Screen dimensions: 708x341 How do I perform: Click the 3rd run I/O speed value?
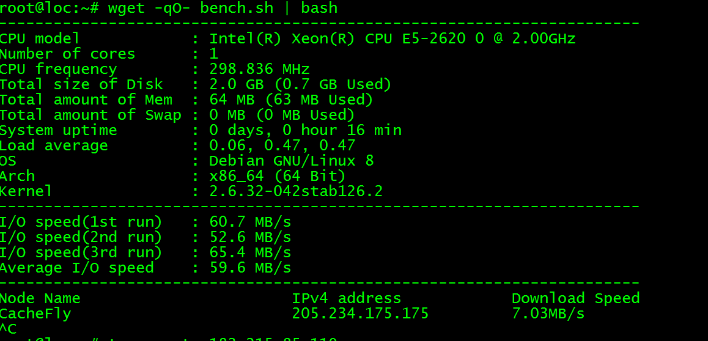pos(250,252)
